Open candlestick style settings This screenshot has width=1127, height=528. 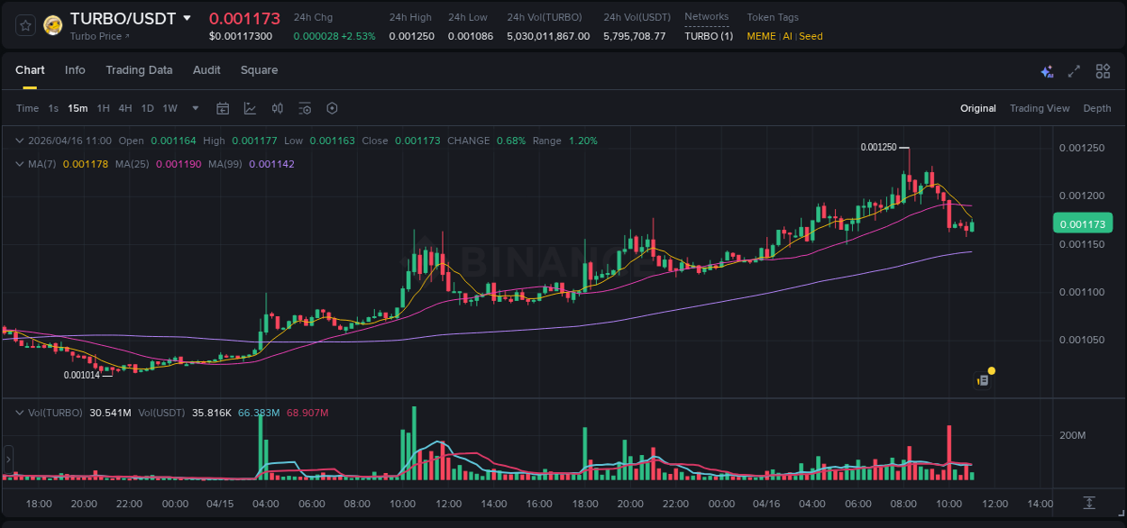(x=277, y=108)
